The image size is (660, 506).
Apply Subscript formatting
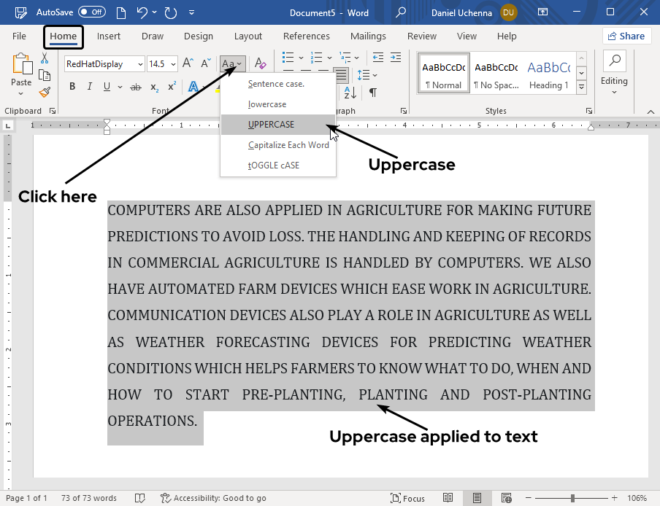tap(156, 87)
